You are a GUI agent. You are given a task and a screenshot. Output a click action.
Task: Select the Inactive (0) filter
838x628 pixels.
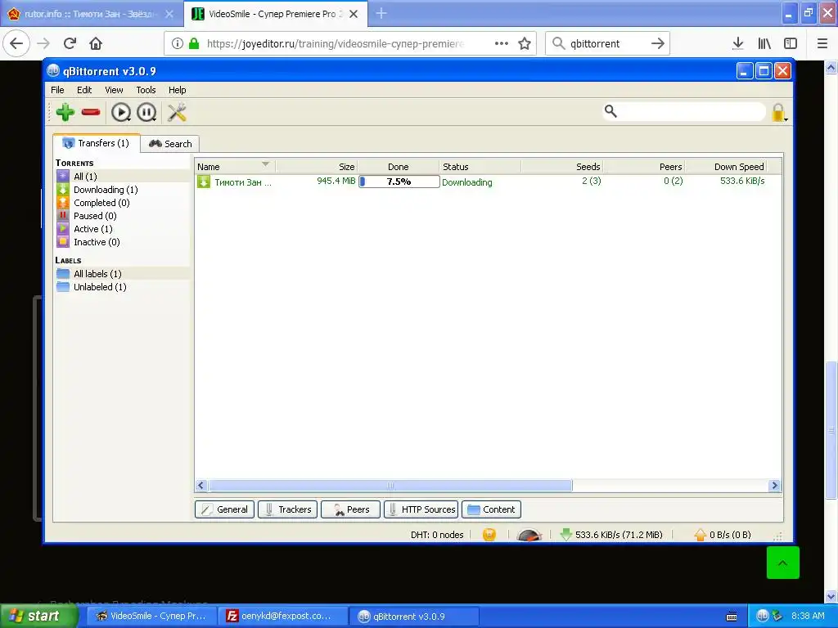(123, 242)
